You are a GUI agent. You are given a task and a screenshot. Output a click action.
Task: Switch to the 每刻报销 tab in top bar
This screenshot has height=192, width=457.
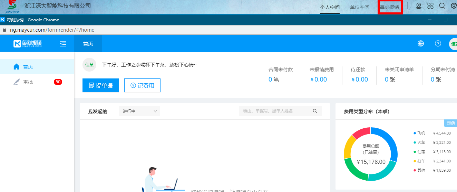tap(389, 7)
